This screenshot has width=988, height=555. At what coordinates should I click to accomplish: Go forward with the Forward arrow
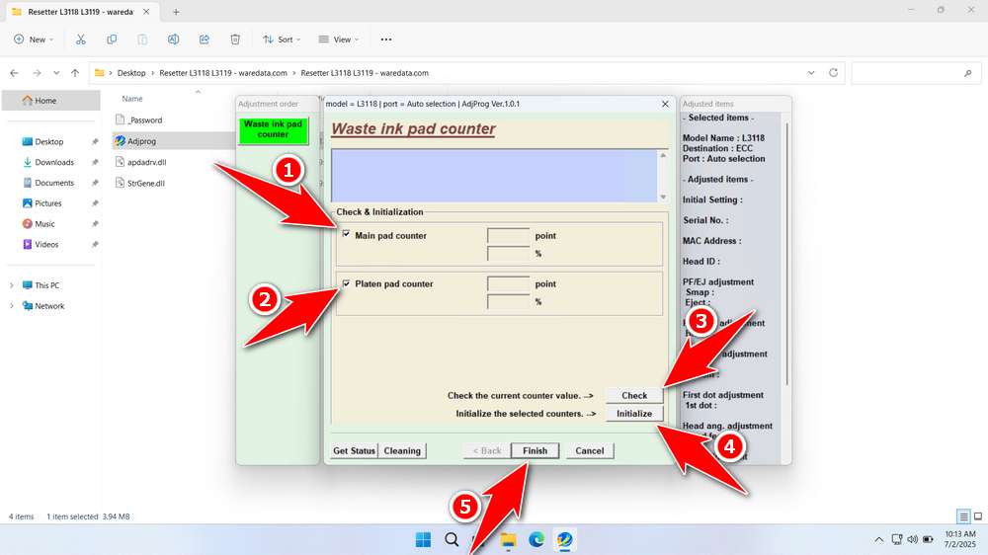(37, 73)
